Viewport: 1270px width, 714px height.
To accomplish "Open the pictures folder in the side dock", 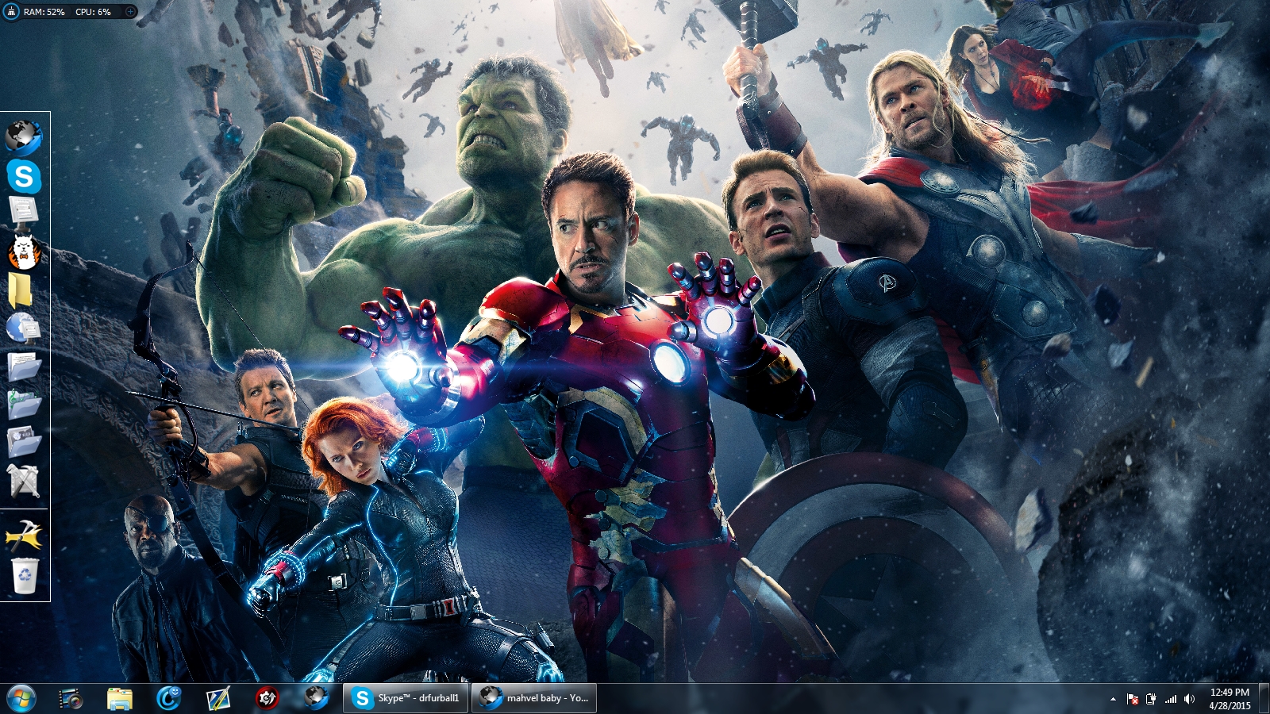I will pos(24,442).
